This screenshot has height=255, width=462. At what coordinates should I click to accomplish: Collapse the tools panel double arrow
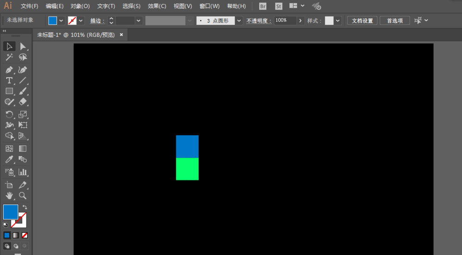(4, 31)
